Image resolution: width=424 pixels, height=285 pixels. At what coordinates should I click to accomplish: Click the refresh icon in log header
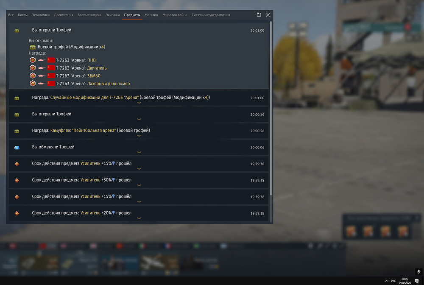pyautogui.click(x=259, y=15)
